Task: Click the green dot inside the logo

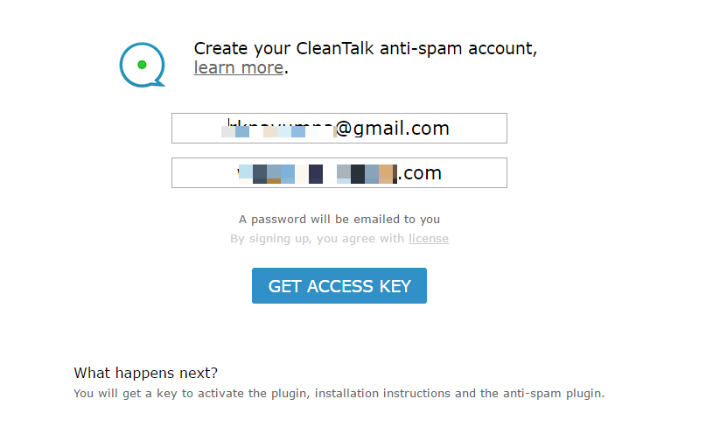Action: 142,65
